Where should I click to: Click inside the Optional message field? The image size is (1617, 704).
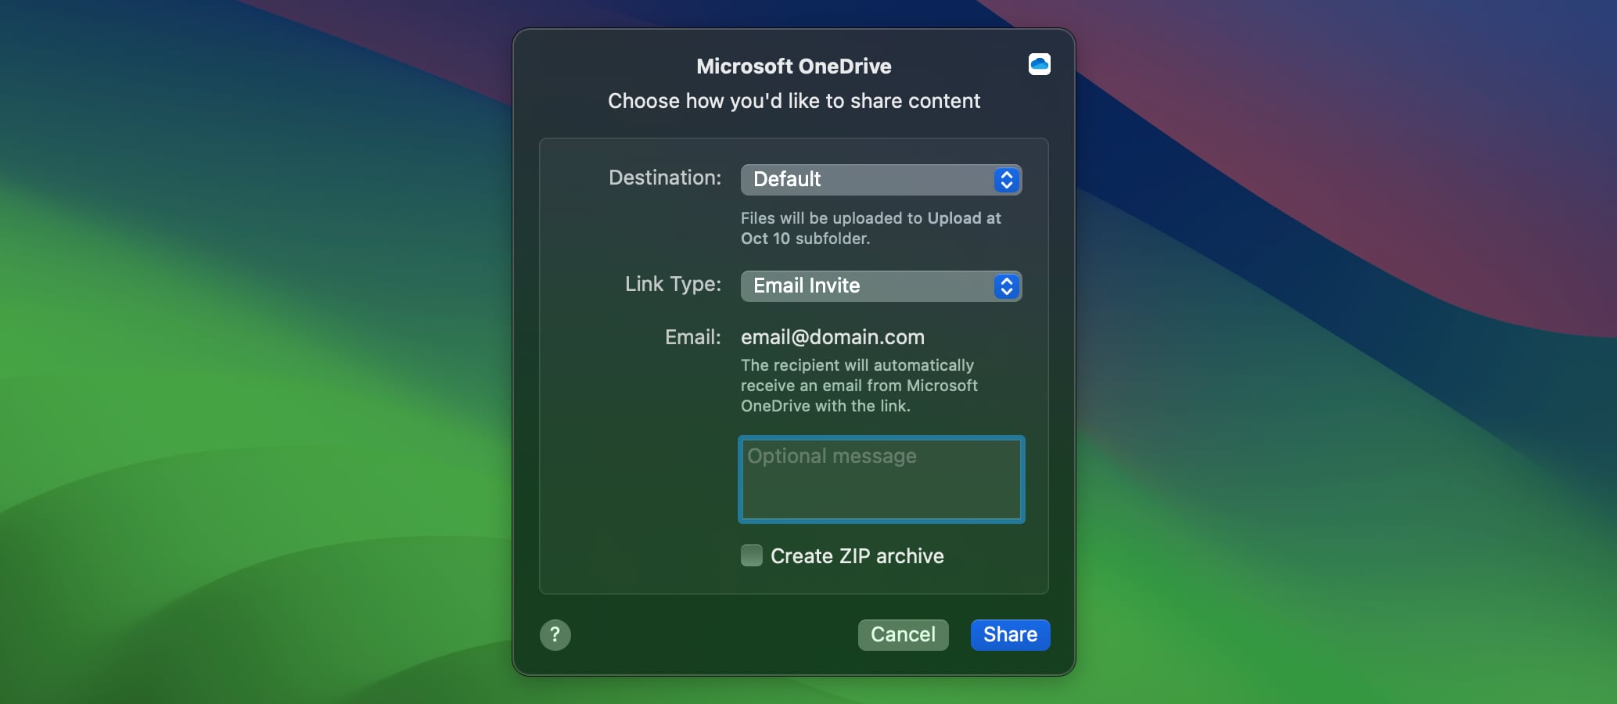[x=880, y=479]
